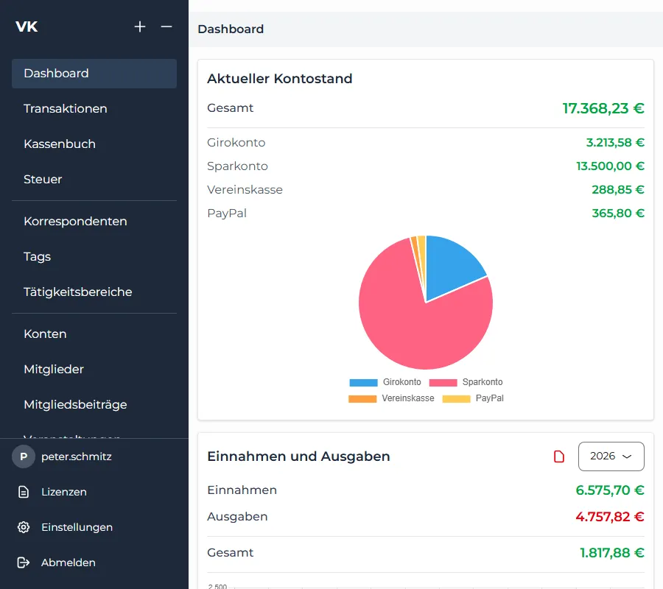Screen dimensions: 663x589
Task: Click the red document export icon
Action: coord(559,456)
